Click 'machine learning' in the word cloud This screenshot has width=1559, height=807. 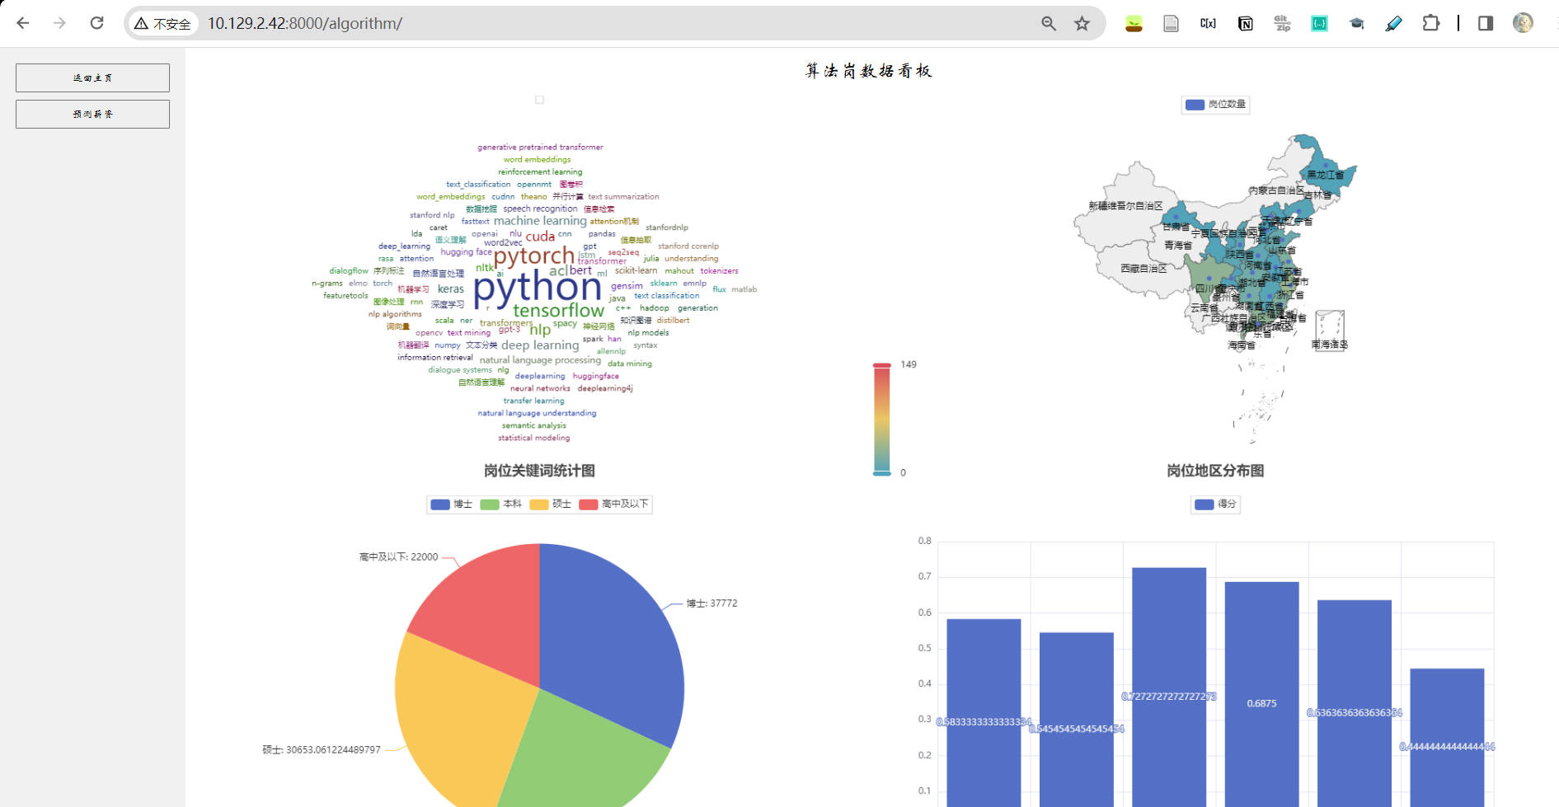tap(540, 221)
